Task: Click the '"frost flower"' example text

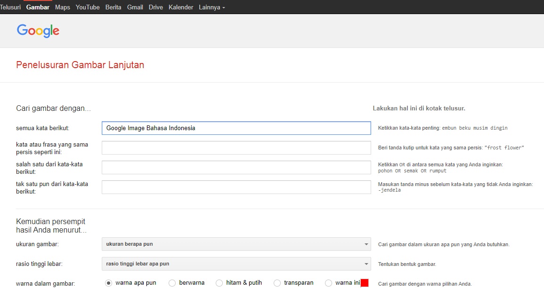Action: tap(504, 148)
